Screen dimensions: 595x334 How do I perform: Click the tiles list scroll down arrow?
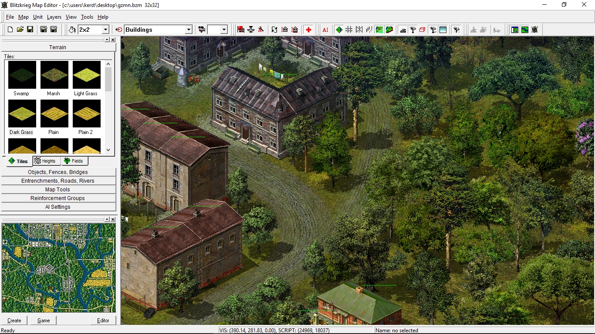108,150
